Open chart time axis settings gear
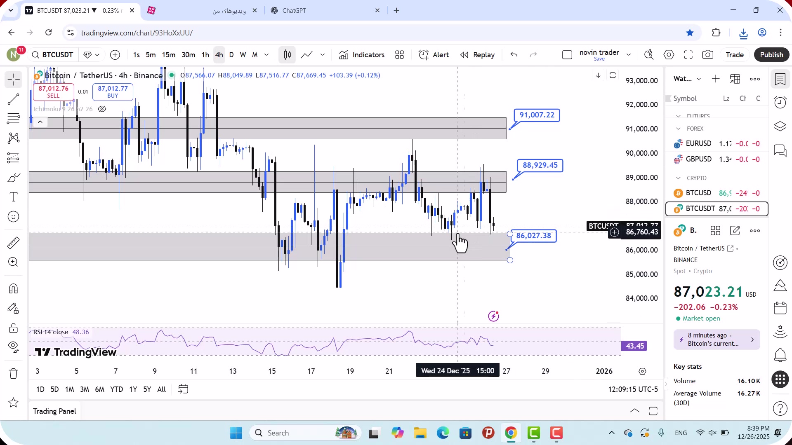Viewport: 792px width, 445px height. click(642, 371)
